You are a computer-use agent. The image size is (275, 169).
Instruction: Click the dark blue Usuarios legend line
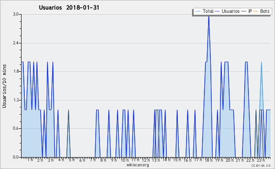217,11
